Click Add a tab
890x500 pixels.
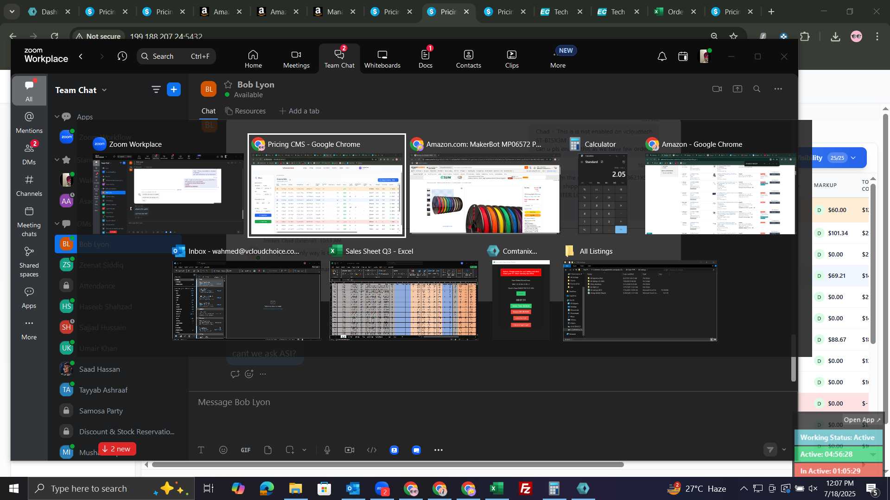click(x=299, y=111)
